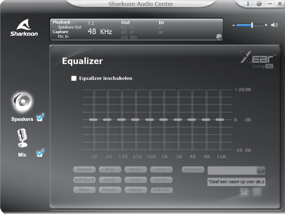Click the switch icon in status panel

click(x=219, y=36)
